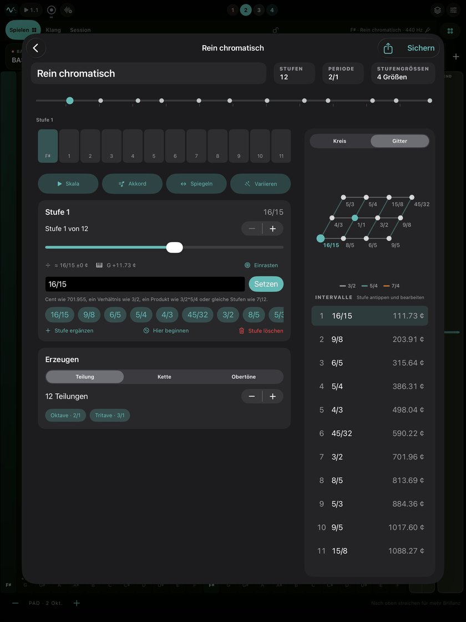Choose the 8/5 ratio chip

[254, 314]
